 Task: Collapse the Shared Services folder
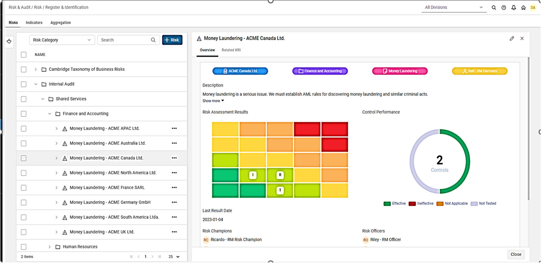point(43,99)
